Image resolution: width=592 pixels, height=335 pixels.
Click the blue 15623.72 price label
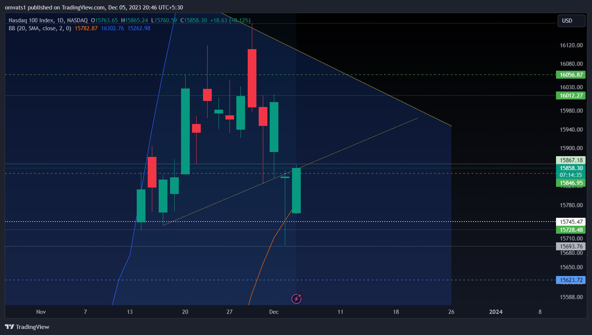[570, 280]
